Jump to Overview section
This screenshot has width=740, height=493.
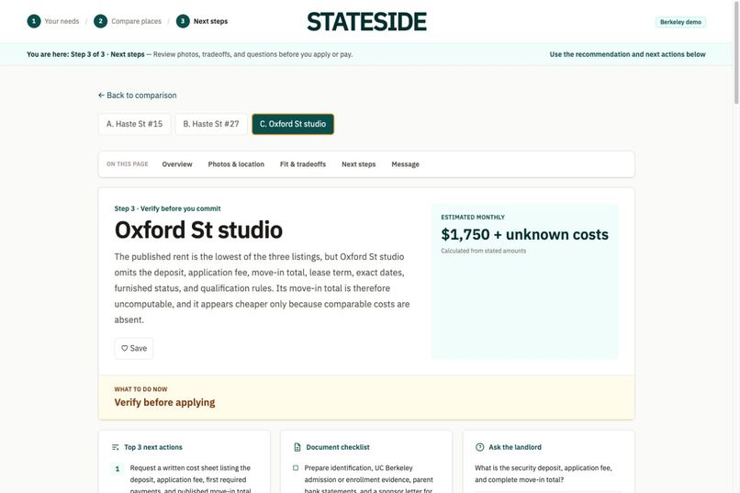(x=177, y=164)
